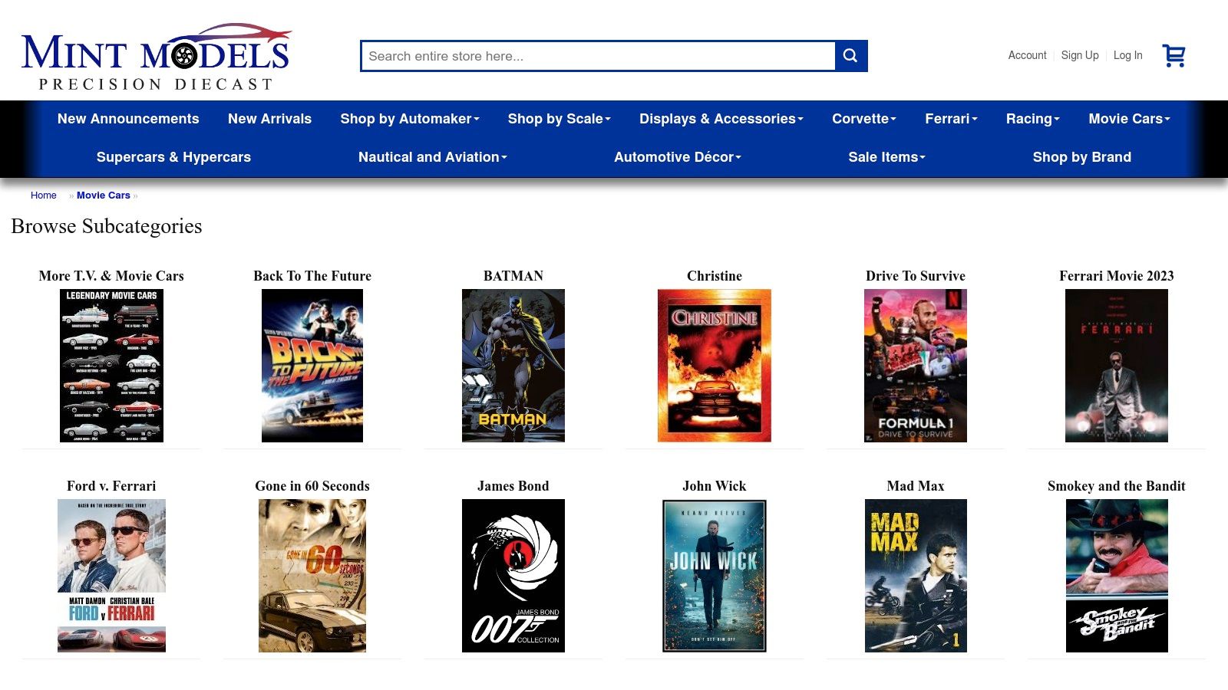
Task: Click the Log In link
Action: 1127,55
